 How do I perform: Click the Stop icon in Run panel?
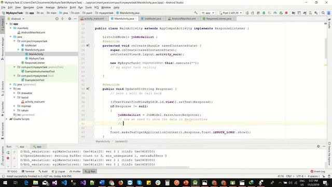pyautogui.click(x=8, y=158)
